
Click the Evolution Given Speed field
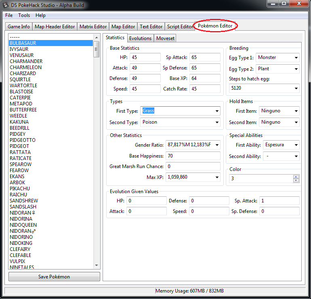209,211
